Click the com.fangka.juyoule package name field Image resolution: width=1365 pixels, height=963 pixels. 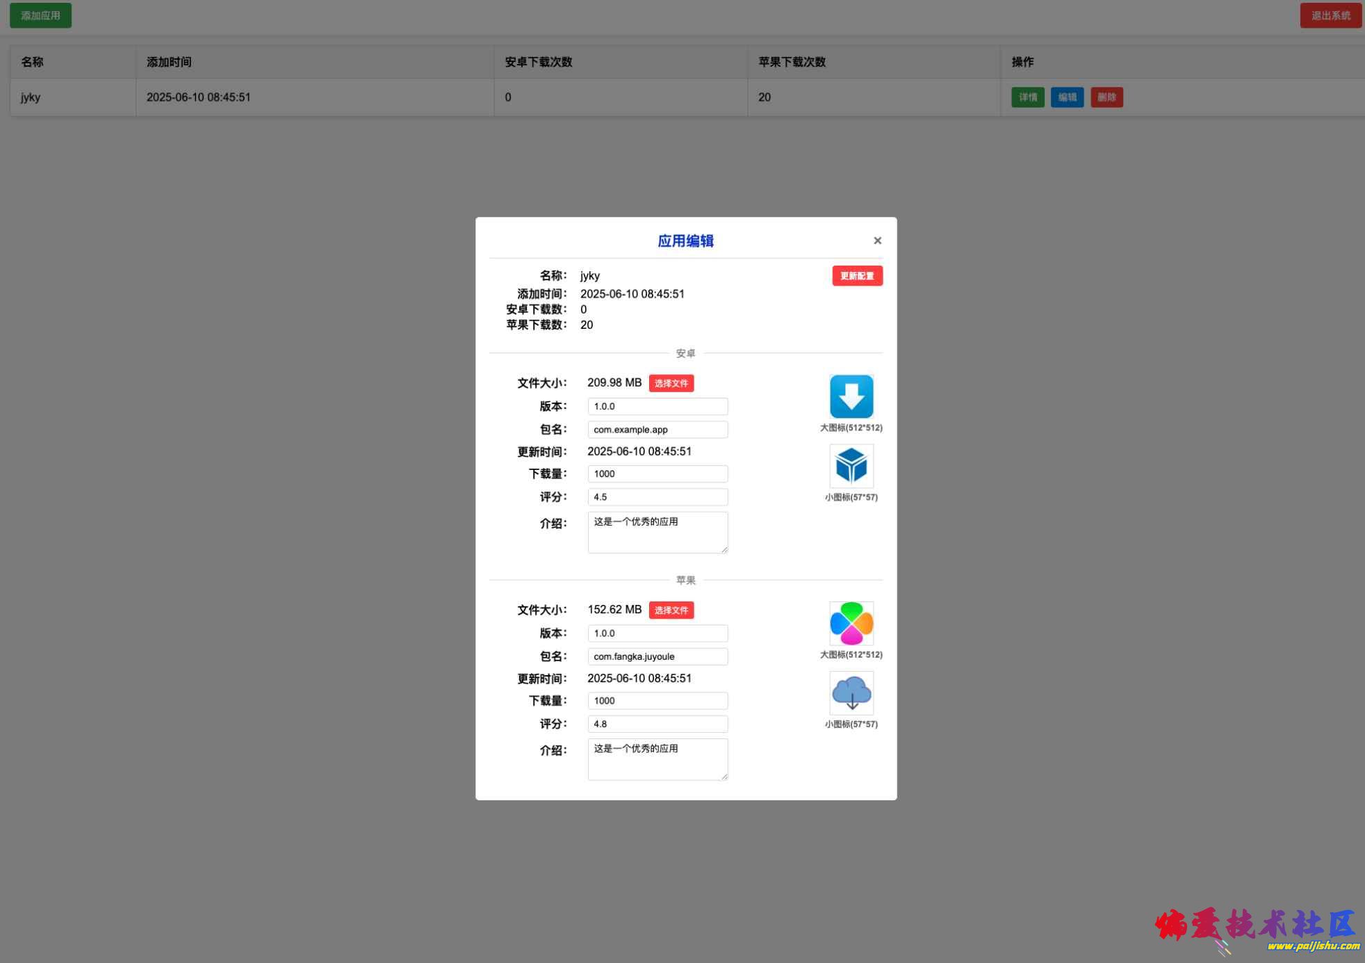tap(657, 656)
